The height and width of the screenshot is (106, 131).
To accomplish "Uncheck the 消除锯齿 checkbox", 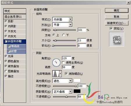I will coord(66,74).
